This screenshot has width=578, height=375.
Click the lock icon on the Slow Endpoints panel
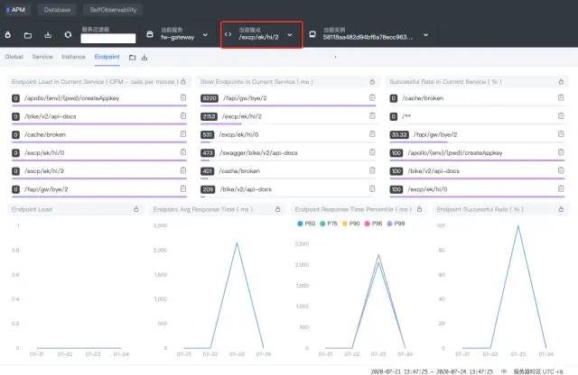(372, 82)
